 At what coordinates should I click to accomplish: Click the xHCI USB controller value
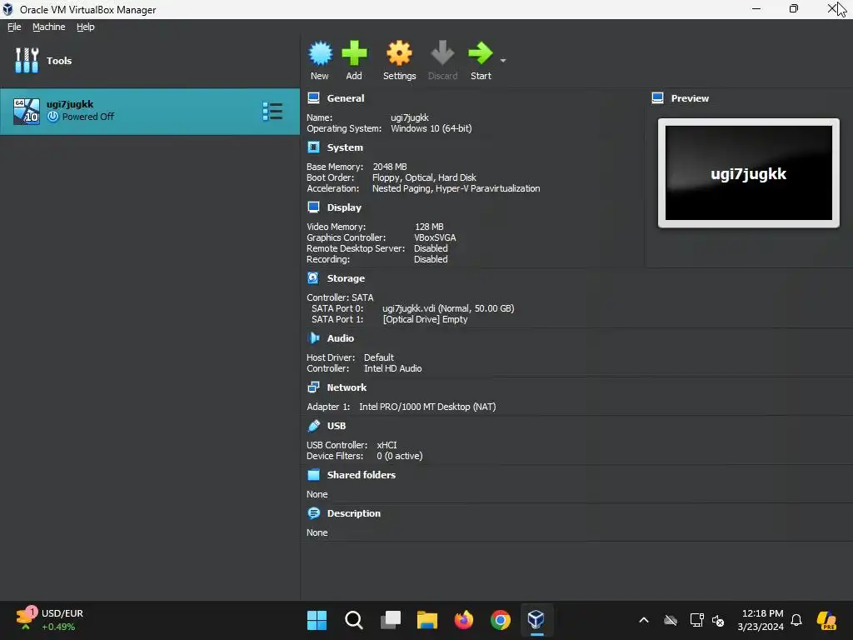[x=387, y=445]
